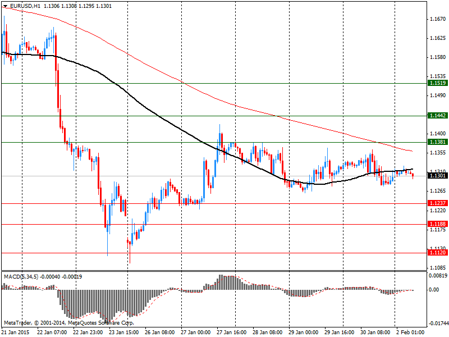This screenshot has height=337, width=449.
Task: Click the 1.1535 price scale value
Action: (438, 76)
